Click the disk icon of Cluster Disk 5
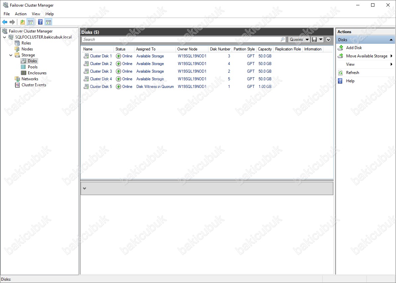 pyautogui.click(x=86, y=87)
